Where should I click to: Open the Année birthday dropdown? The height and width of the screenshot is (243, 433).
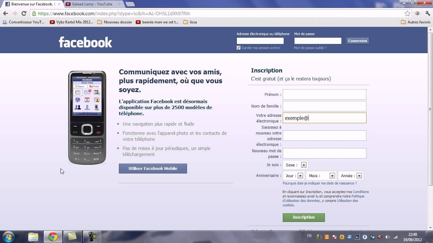[350, 175]
